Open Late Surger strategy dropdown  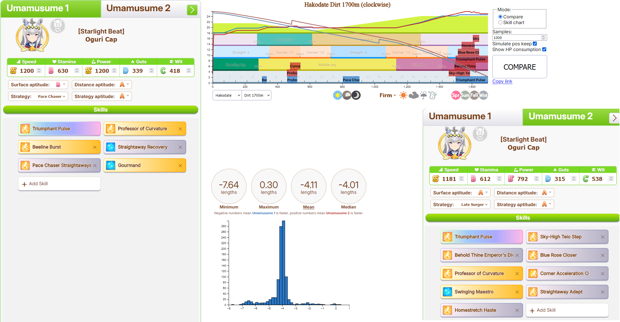coord(460,204)
